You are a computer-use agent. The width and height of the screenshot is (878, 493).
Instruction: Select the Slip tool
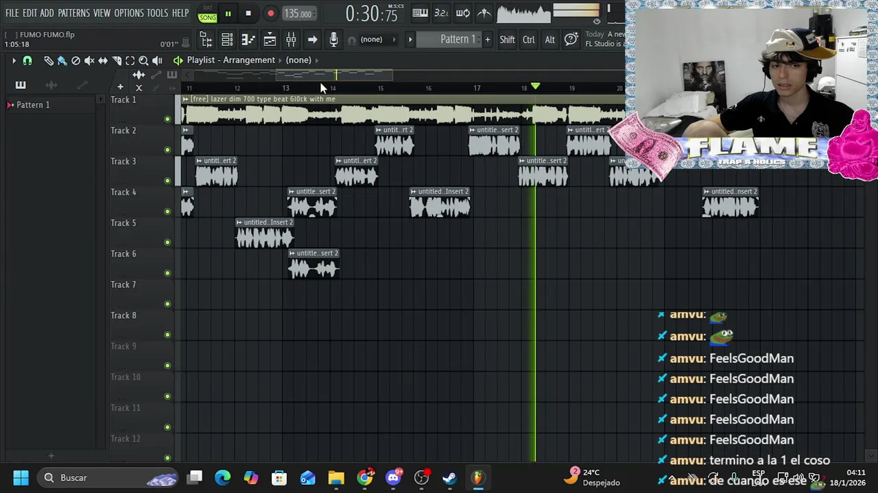pyautogui.click(x=103, y=60)
